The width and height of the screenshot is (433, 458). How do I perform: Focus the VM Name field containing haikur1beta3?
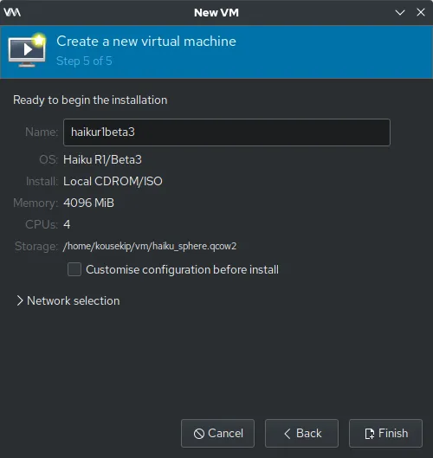(x=227, y=132)
